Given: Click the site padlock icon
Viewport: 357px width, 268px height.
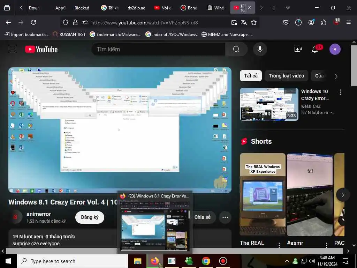Looking at the screenshot, I should [75, 22].
